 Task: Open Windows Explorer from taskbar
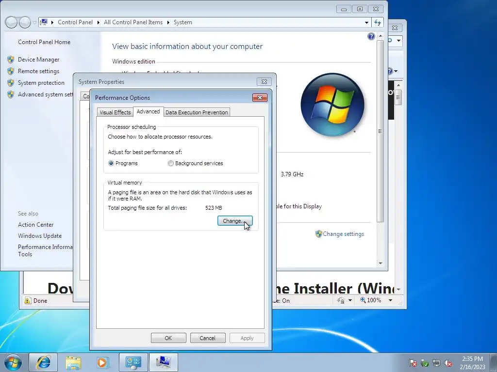click(x=73, y=362)
